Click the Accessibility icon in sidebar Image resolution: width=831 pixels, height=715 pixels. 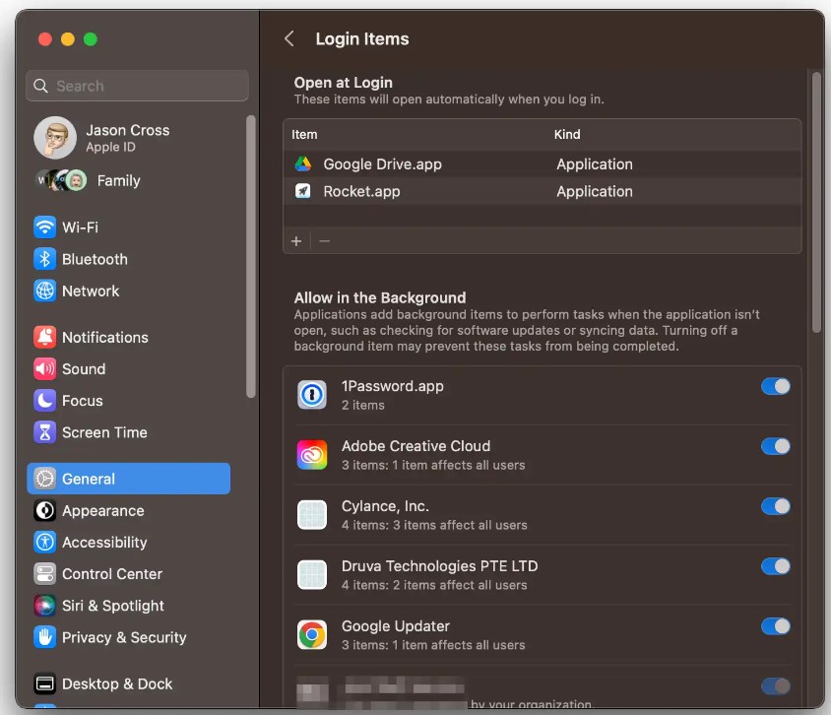pos(45,543)
